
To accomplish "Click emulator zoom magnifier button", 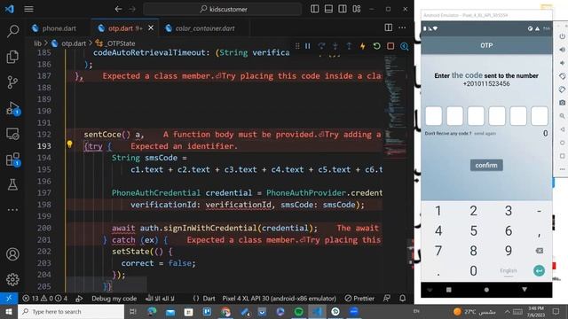I will [562, 116].
